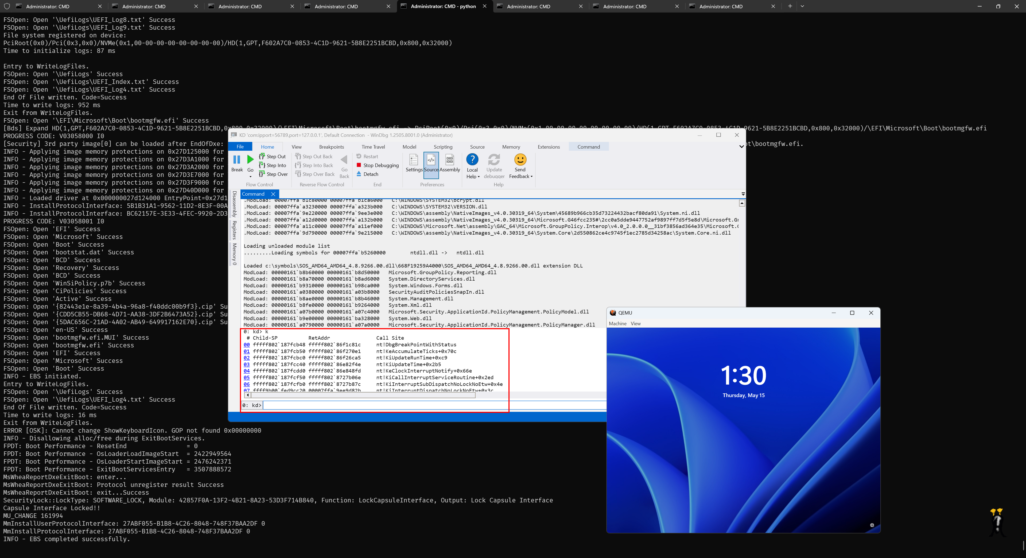This screenshot has width=1026, height=558.
Task: Switch to the Extensions ribbon tab
Action: [x=549, y=147]
